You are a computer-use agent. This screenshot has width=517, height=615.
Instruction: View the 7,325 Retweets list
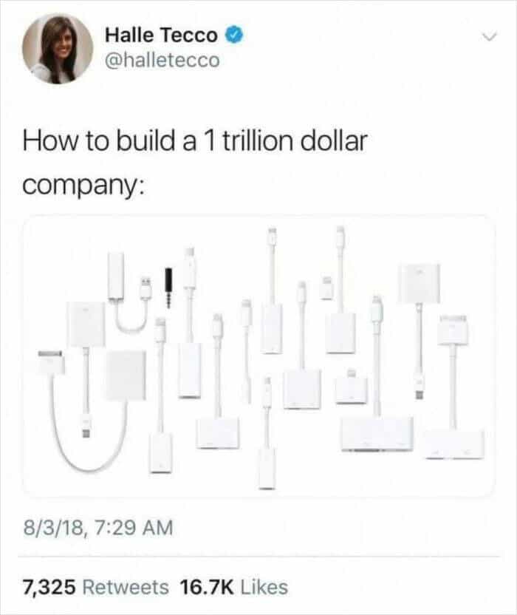[x=95, y=587]
